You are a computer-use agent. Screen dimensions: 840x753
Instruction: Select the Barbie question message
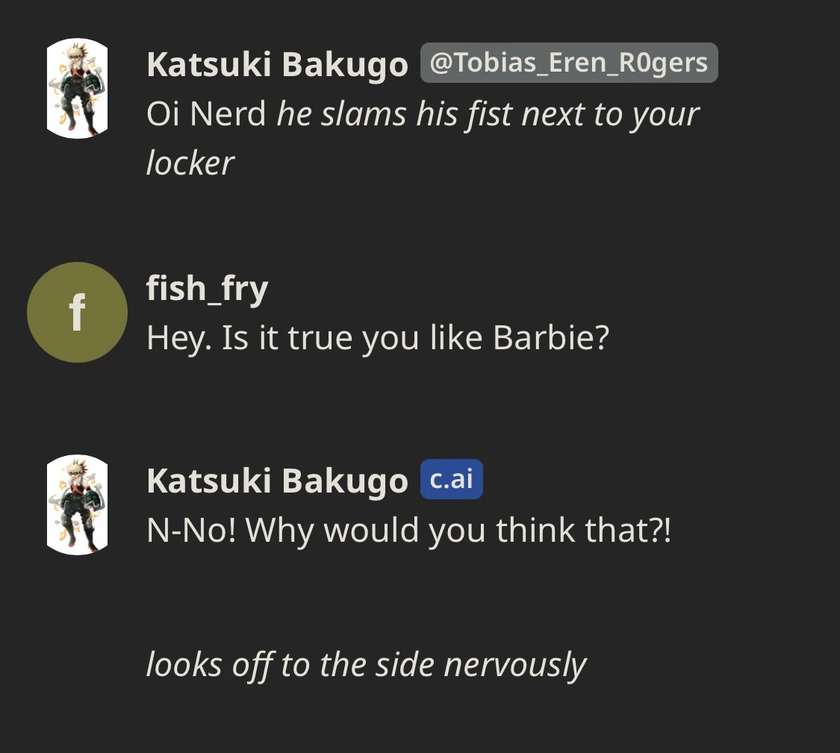pos(376,337)
